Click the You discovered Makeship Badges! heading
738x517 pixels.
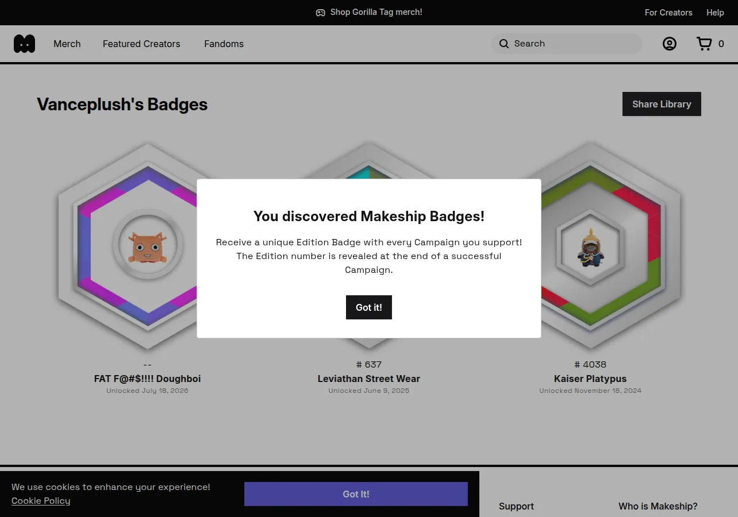point(369,217)
